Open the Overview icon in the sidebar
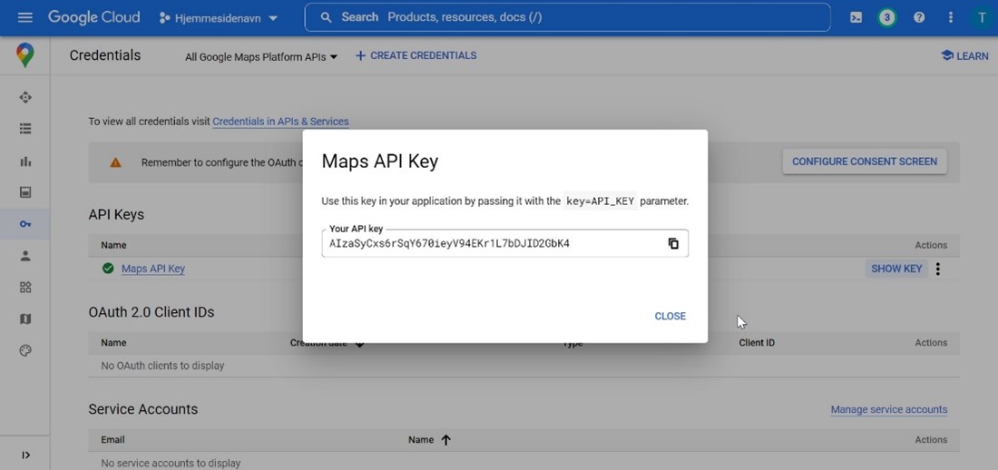This screenshot has width=998, height=470. 24,97
